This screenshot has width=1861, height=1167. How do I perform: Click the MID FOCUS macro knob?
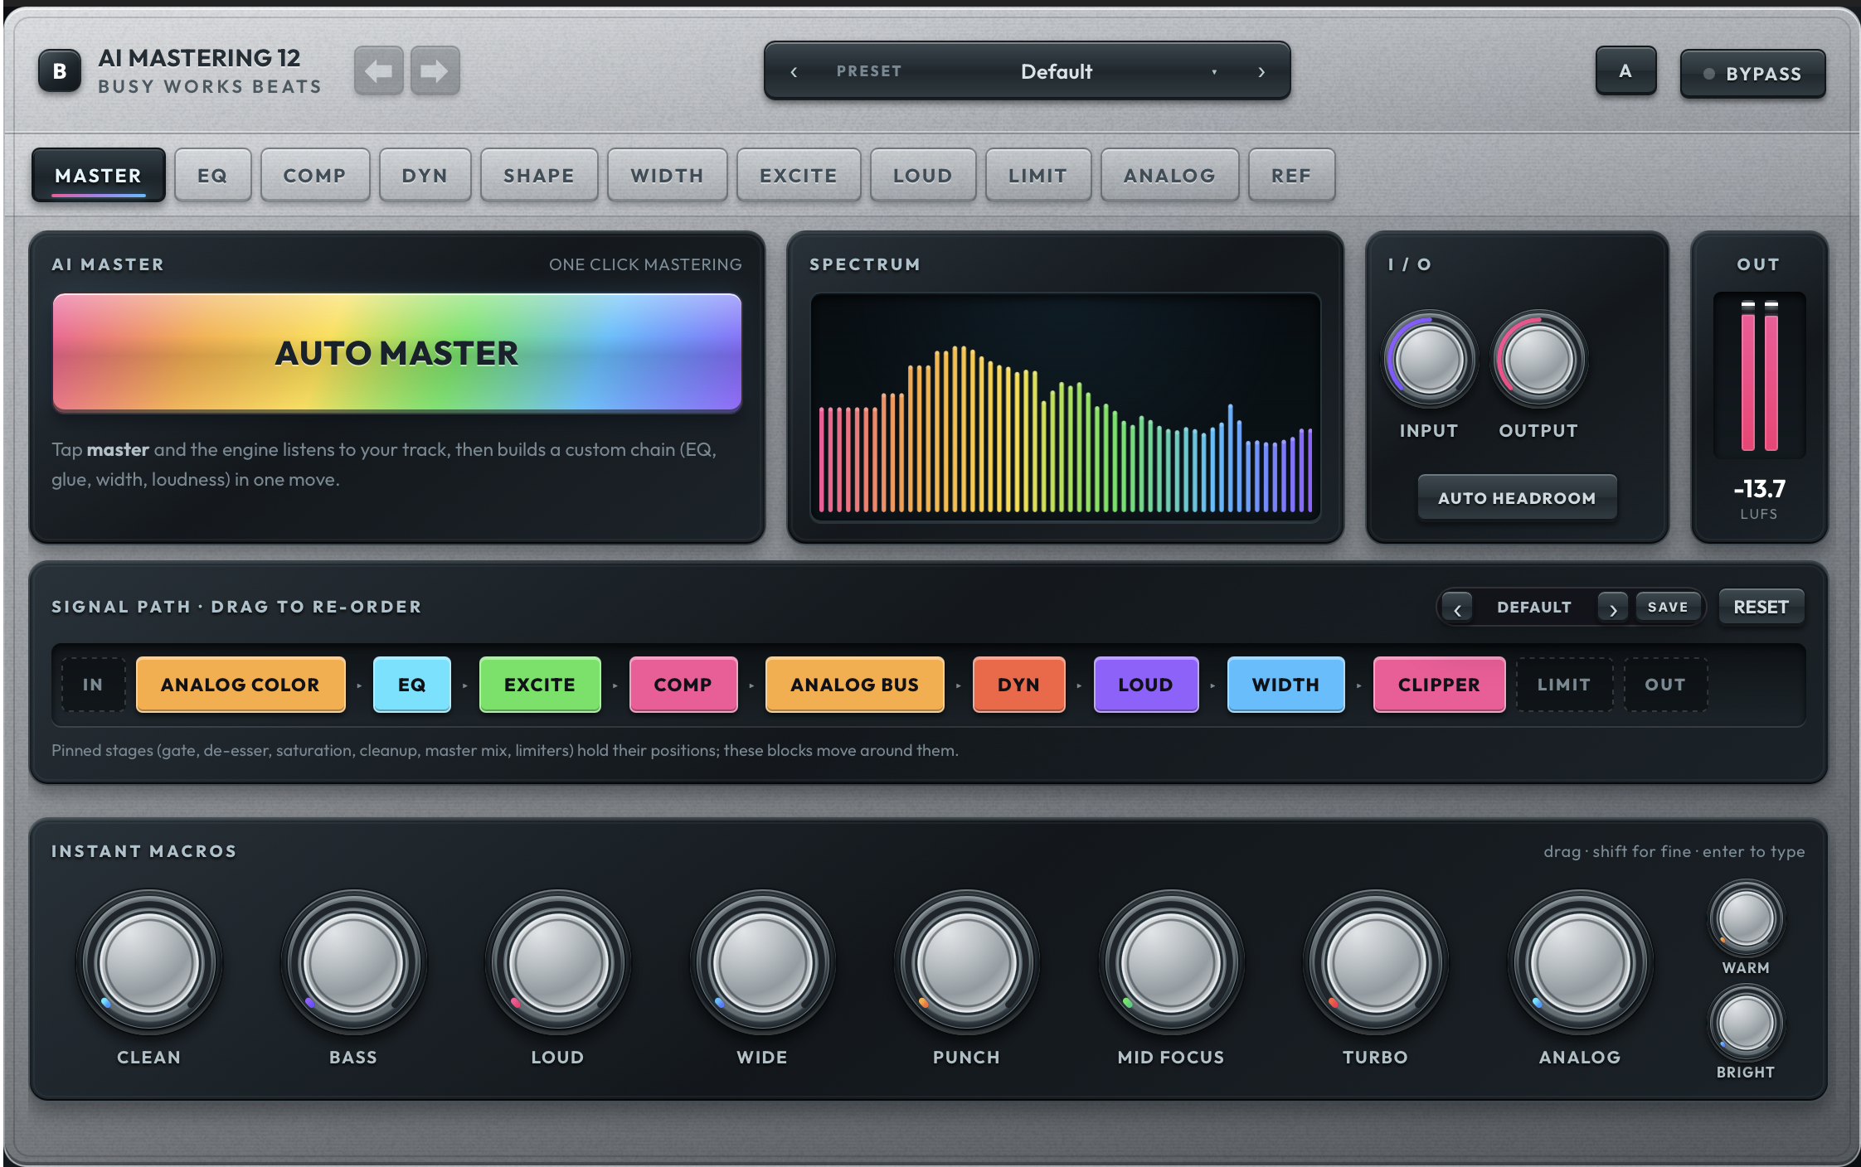pos(1171,963)
